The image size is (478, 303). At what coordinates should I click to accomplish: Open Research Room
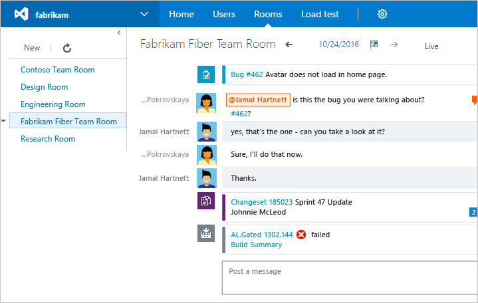click(48, 139)
